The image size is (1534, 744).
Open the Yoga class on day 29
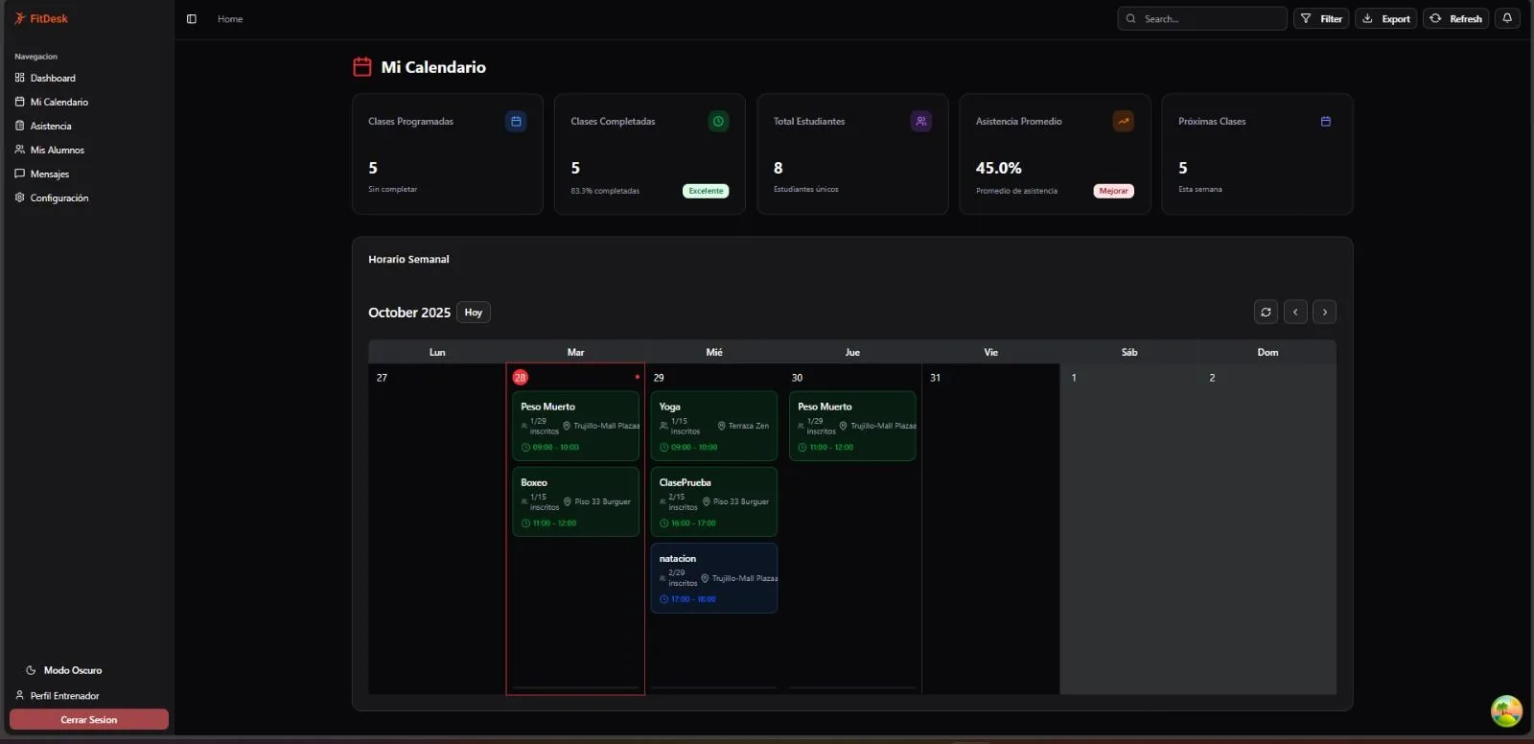point(713,426)
